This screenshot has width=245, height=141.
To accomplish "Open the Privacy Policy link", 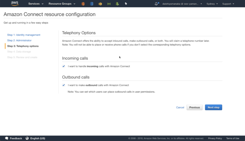I will click(x=215, y=138).
